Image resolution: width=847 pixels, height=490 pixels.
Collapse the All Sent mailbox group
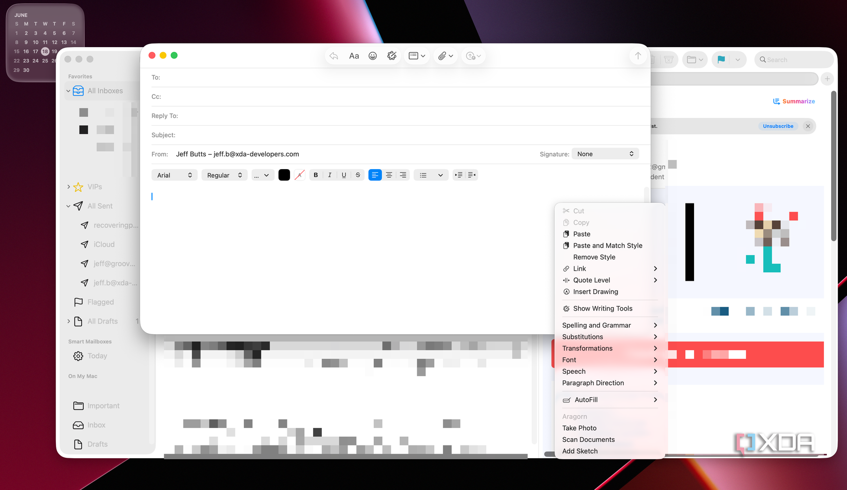click(x=68, y=206)
